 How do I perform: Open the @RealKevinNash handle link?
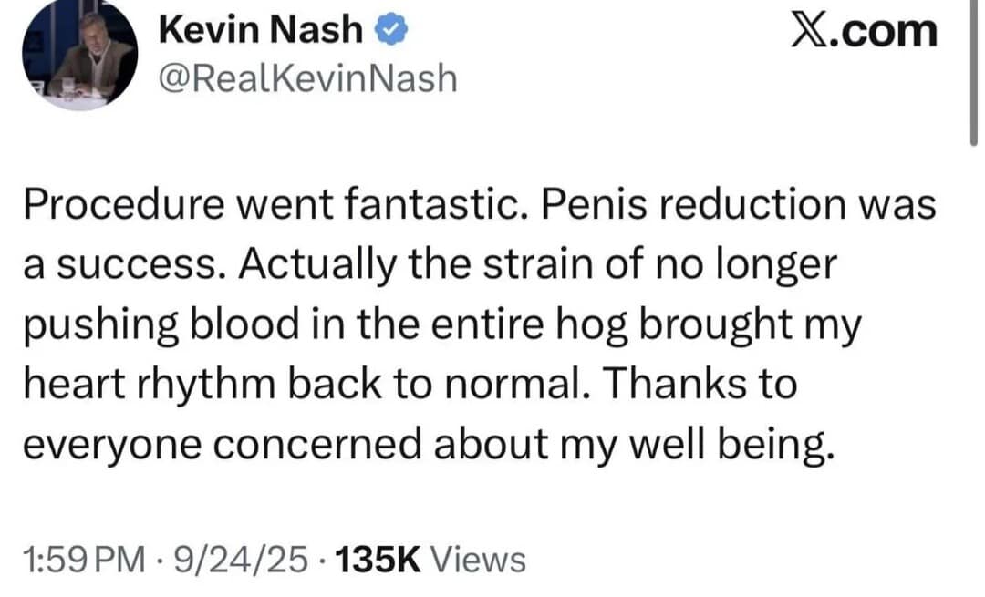(307, 78)
